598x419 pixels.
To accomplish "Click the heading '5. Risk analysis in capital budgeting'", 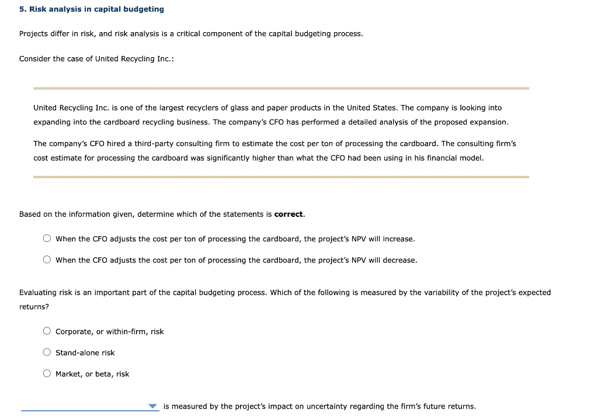I will click(x=91, y=9).
